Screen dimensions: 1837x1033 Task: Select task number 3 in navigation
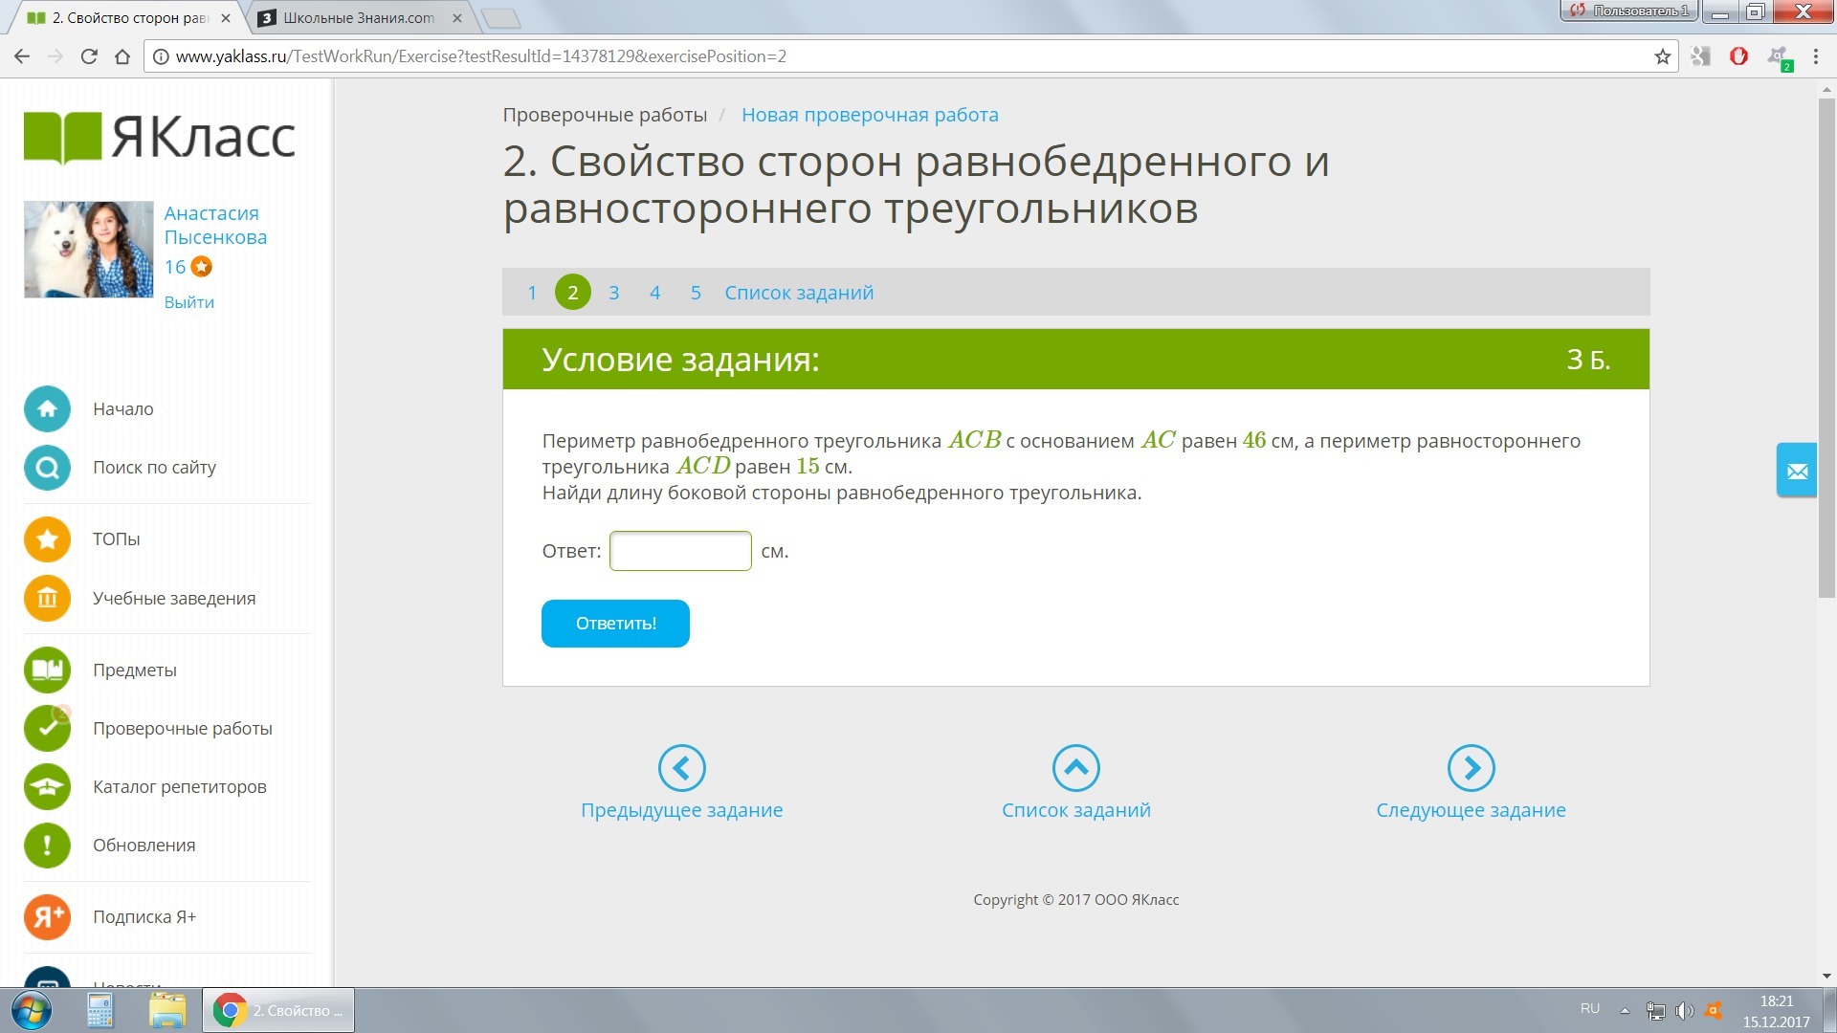click(x=613, y=293)
